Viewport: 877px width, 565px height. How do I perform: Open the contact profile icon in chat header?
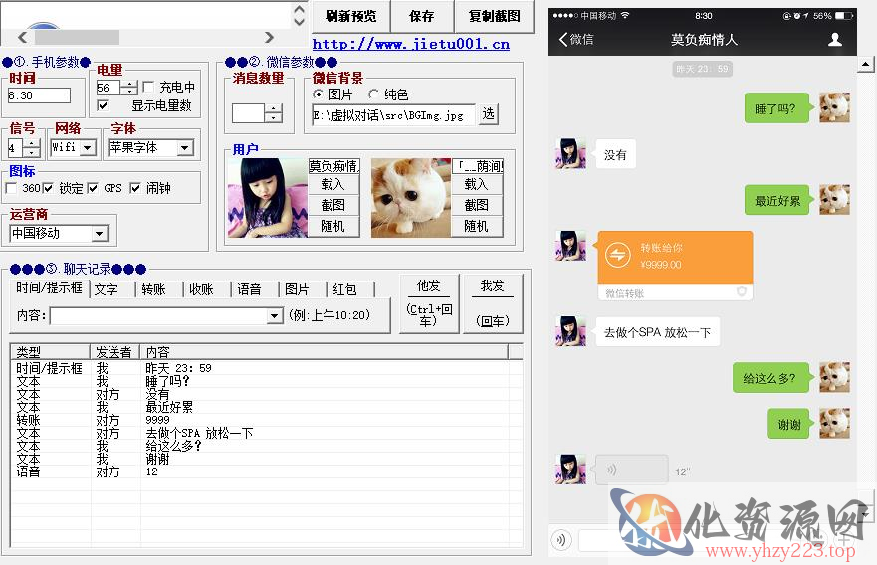pos(835,39)
